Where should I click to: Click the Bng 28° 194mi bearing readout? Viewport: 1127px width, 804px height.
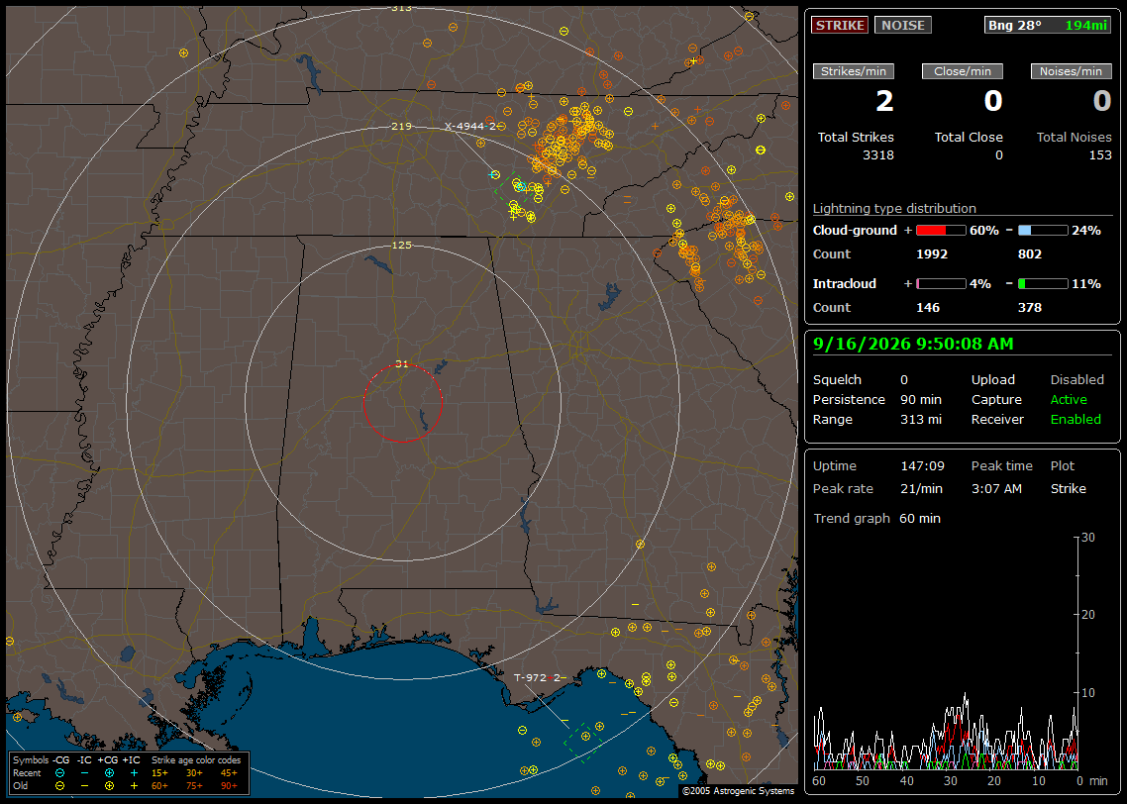tap(1048, 25)
